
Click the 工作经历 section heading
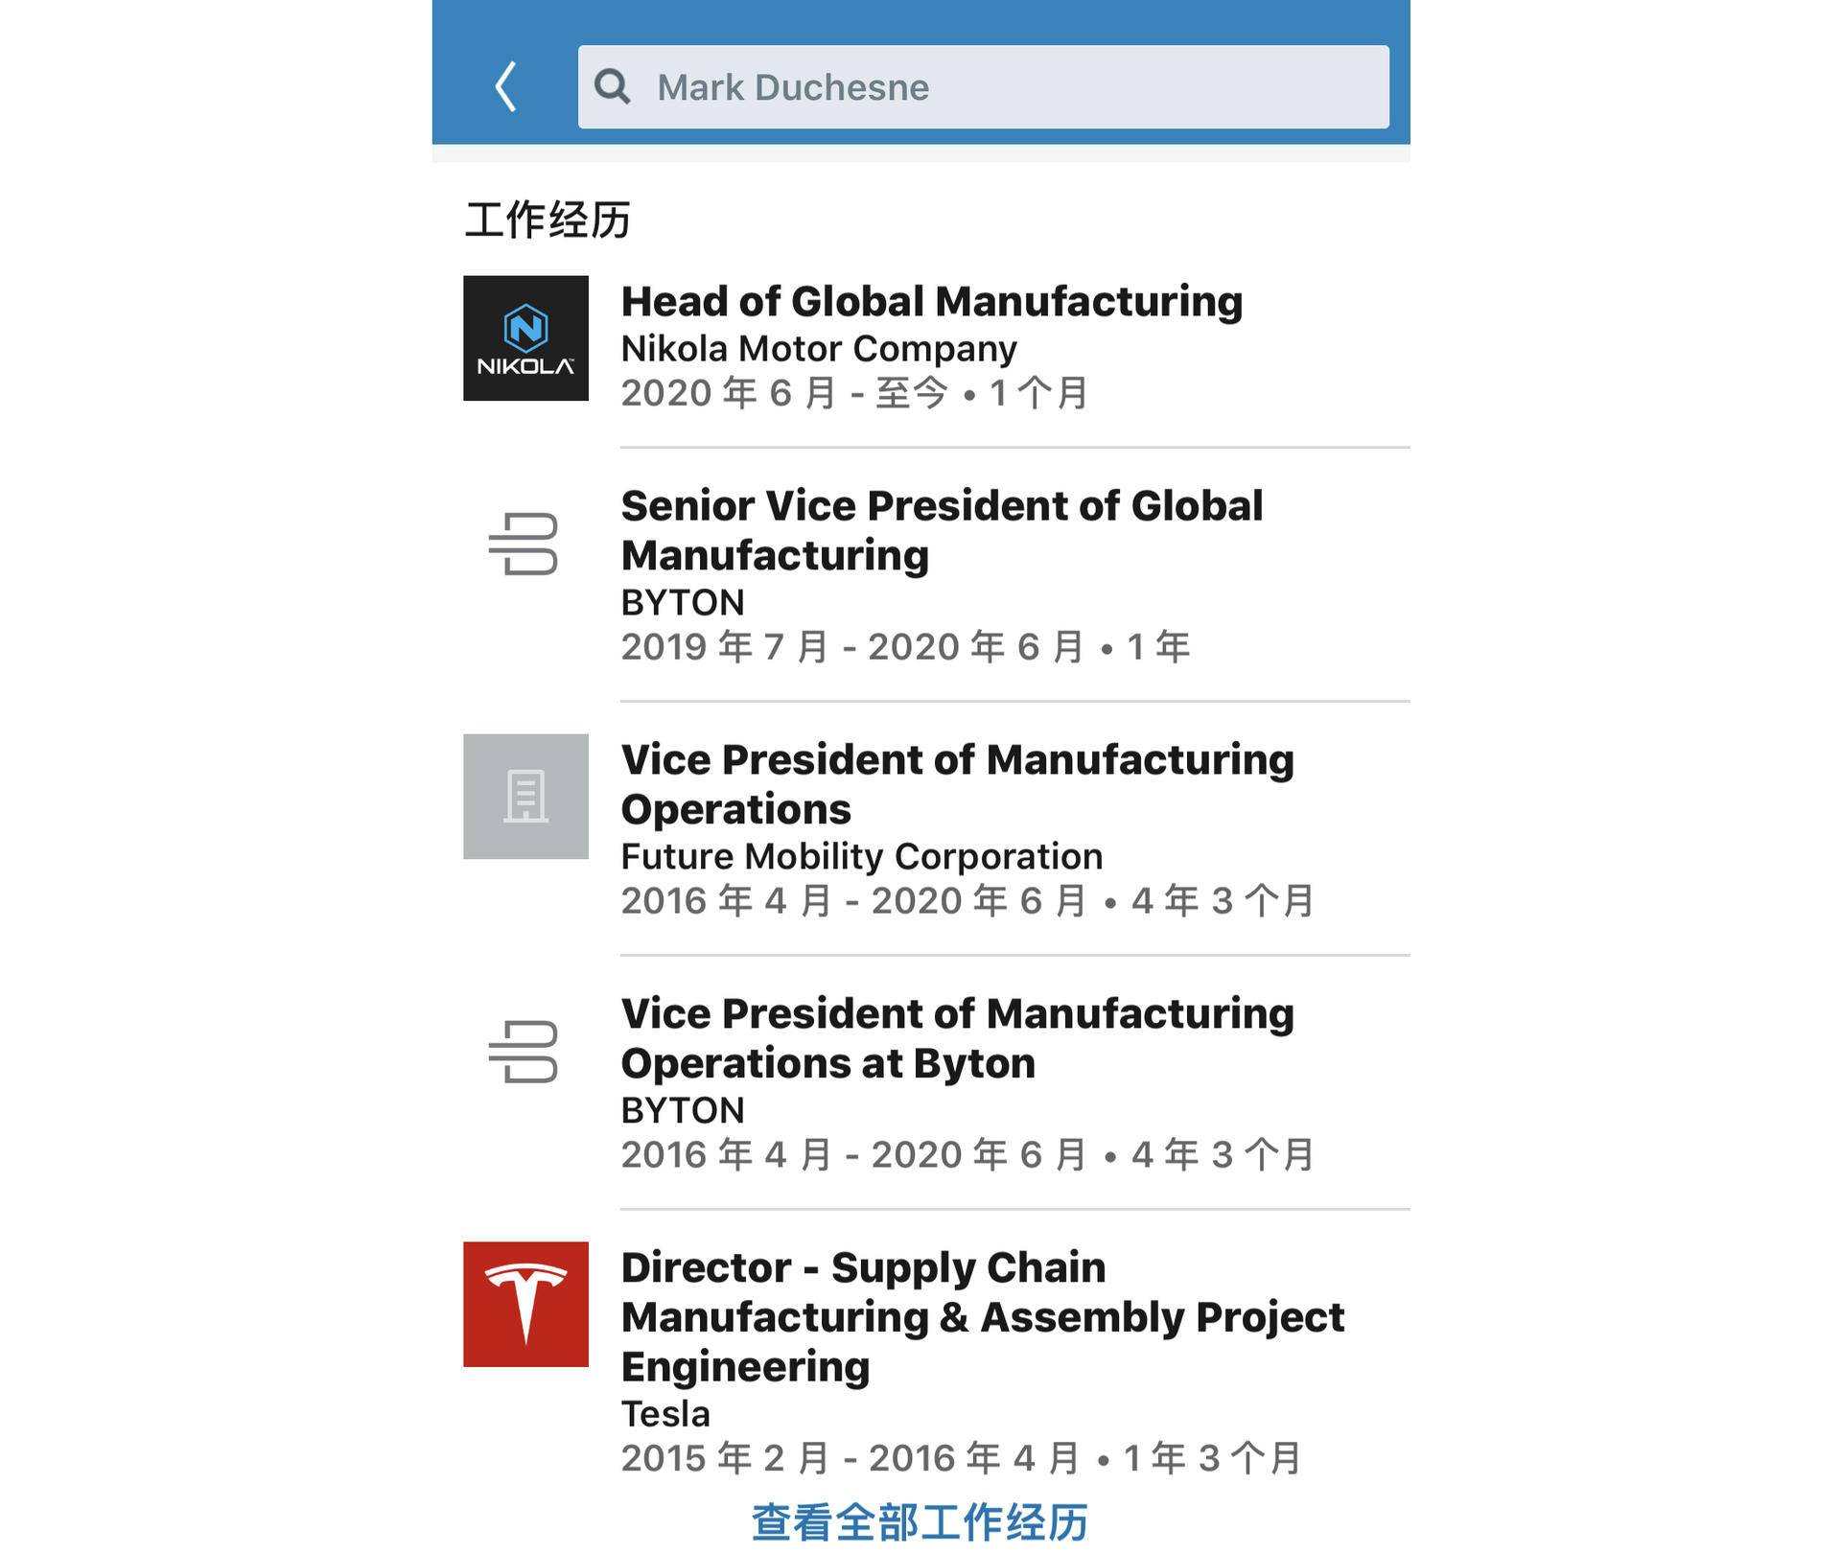(x=548, y=220)
